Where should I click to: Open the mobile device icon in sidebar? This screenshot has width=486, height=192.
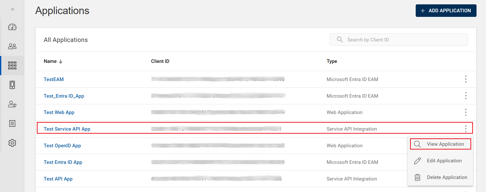[12, 85]
